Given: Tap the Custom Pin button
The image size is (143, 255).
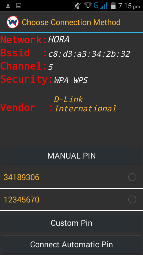Looking at the screenshot, I should tap(71, 223).
